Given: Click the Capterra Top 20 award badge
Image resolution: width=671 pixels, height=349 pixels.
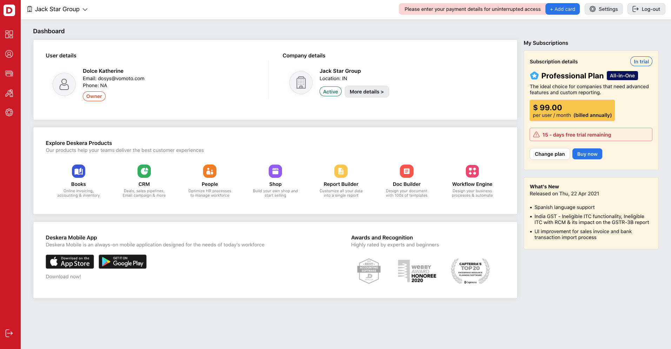Looking at the screenshot, I should 470,271.
